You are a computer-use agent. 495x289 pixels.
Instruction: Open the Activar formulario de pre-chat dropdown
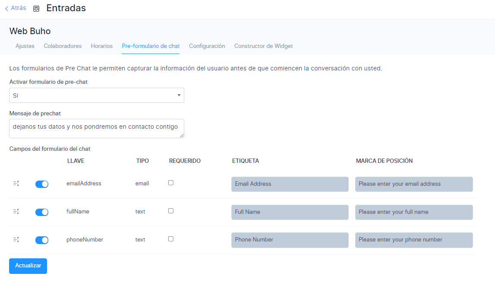[x=97, y=95]
